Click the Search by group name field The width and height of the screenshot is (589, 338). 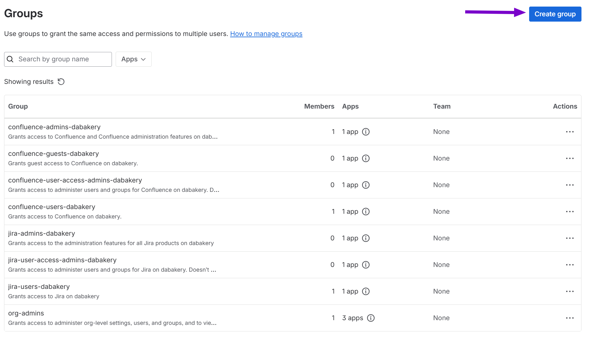point(63,59)
